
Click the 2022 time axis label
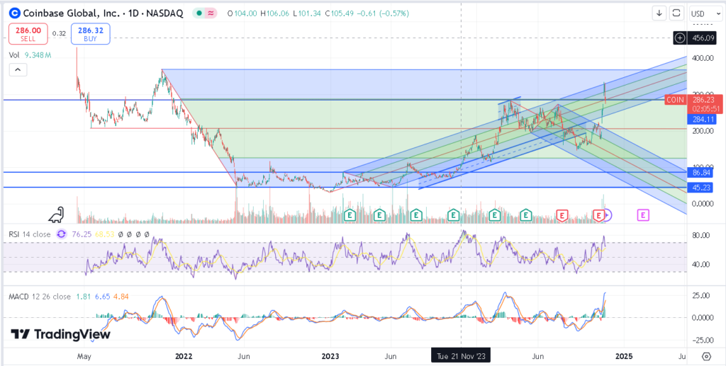(x=183, y=356)
